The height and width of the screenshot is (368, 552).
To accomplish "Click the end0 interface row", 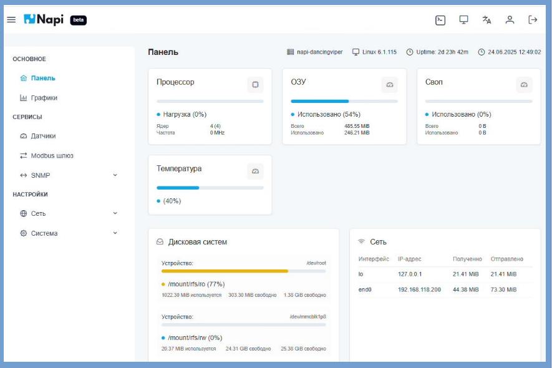I will pyautogui.click(x=445, y=289).
